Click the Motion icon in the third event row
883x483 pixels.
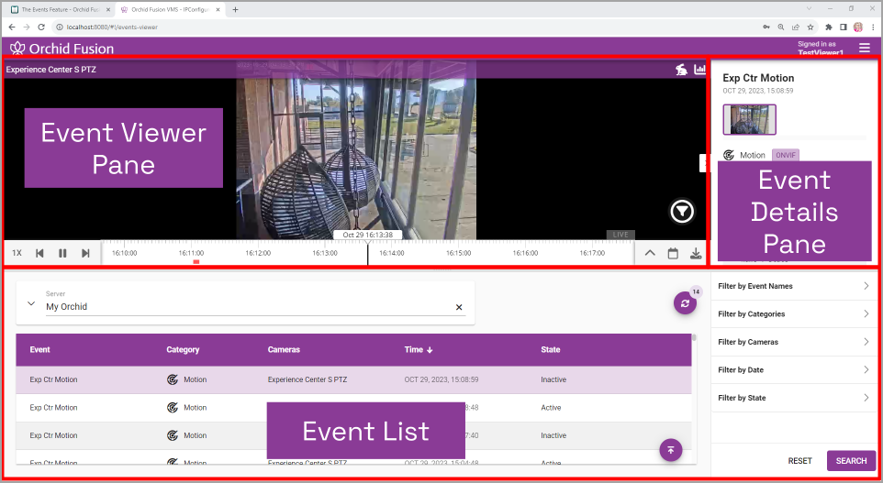click(173, 435)
